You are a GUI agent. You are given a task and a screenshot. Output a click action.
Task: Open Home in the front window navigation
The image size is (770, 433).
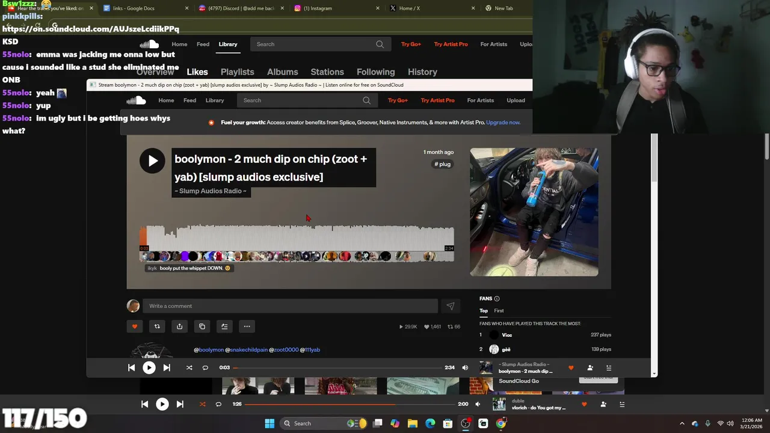pyautogui.click(x=166, y=100)
